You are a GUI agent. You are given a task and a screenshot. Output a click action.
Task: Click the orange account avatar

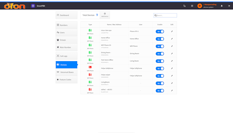click(199, 6)
